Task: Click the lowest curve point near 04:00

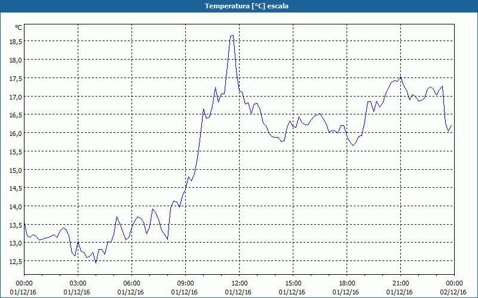Action: coord(96,263)
